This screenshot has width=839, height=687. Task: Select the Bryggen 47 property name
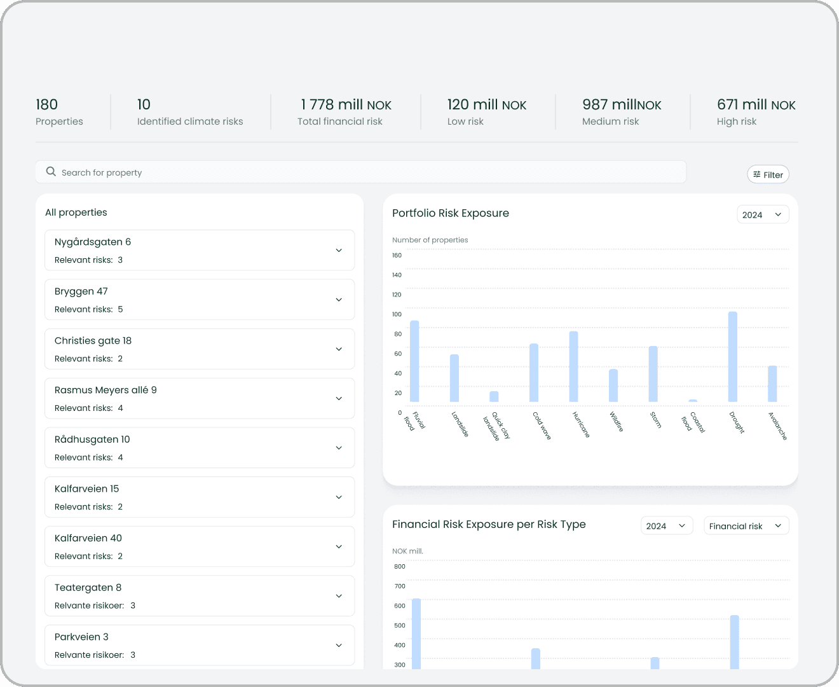click(x=81, y=291)
